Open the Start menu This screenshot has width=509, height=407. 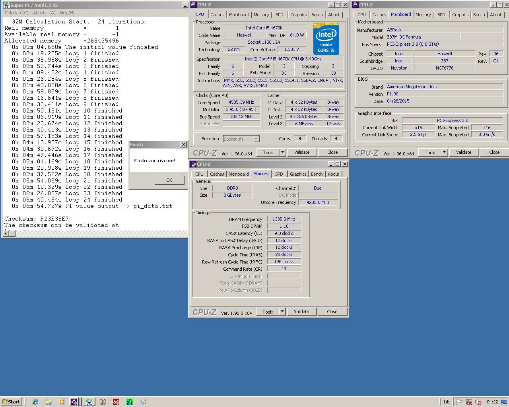coord(11,402)
